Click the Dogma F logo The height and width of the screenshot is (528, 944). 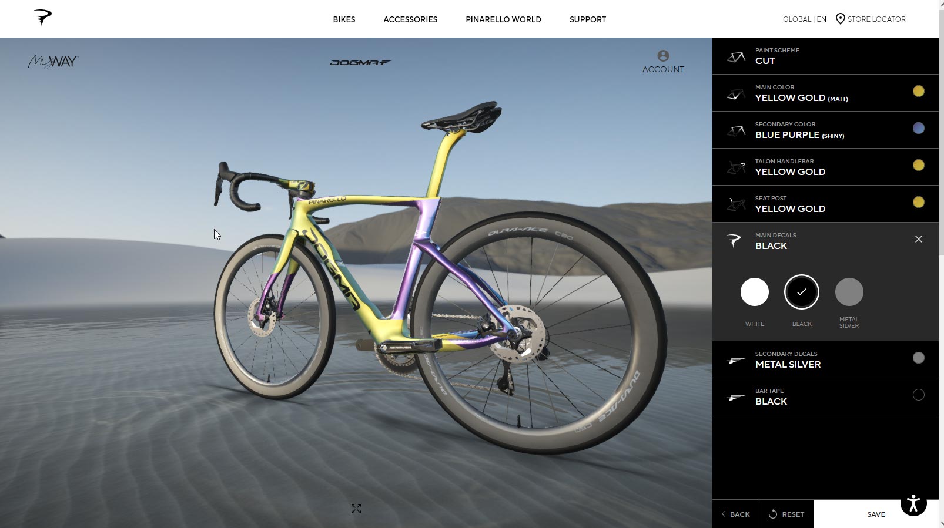(x=360, y=62)
